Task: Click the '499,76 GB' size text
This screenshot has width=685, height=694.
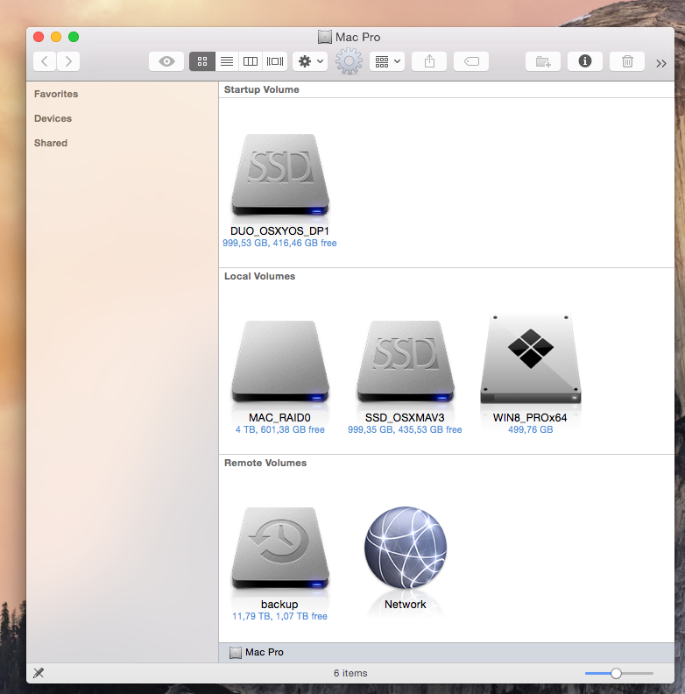Action: (531, 429)
